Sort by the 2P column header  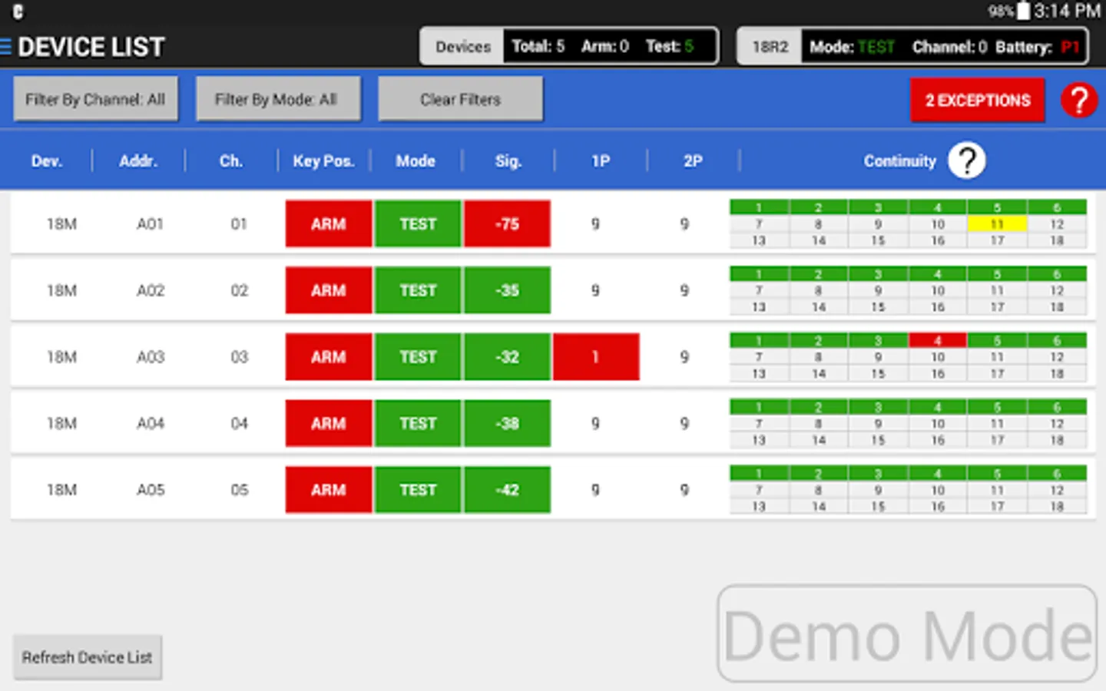point(693,161)
